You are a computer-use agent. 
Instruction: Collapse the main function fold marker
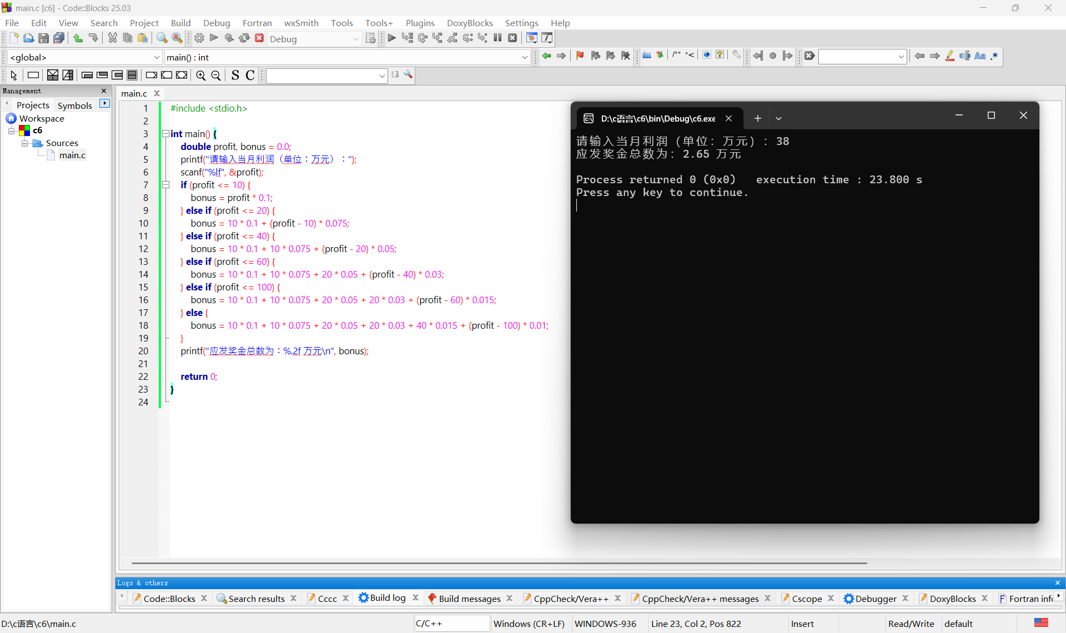pyautogui.click(x=165, y=134)
